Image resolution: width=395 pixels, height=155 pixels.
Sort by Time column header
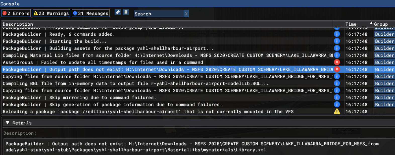tap(351, 24)
